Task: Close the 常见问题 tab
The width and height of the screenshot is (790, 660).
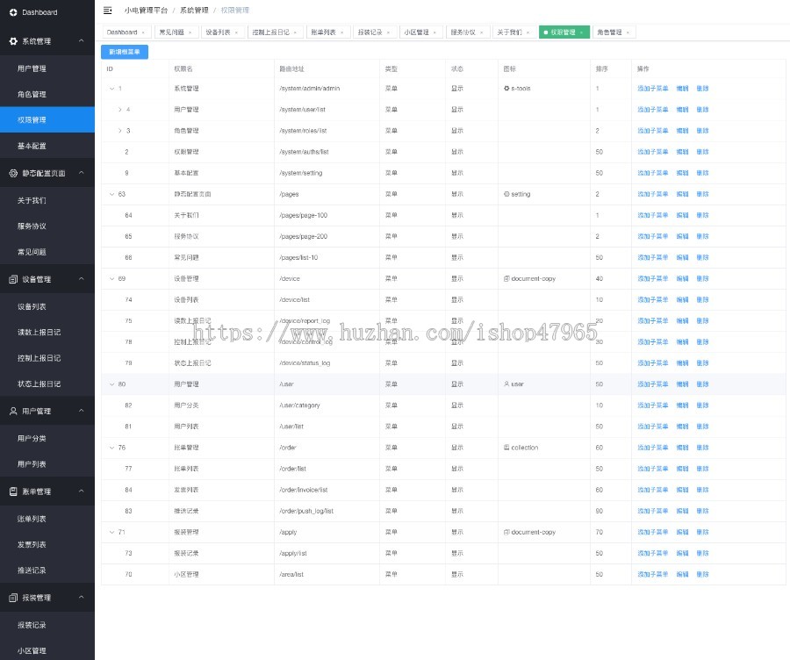Action: [190, 32]
